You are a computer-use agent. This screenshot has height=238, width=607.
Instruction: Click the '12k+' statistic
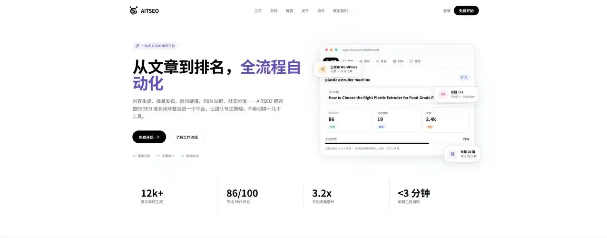point(152,193)
